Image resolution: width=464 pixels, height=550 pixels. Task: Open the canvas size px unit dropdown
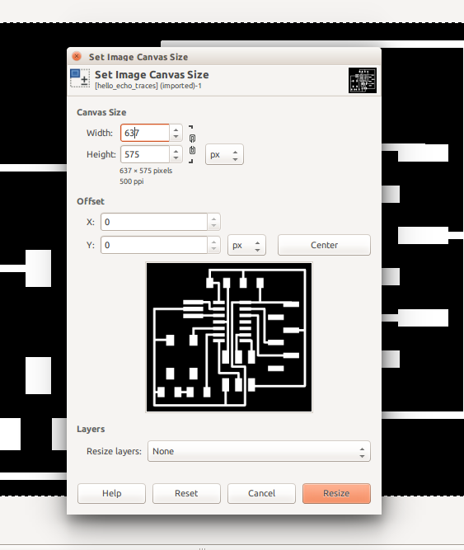point(224,155)
